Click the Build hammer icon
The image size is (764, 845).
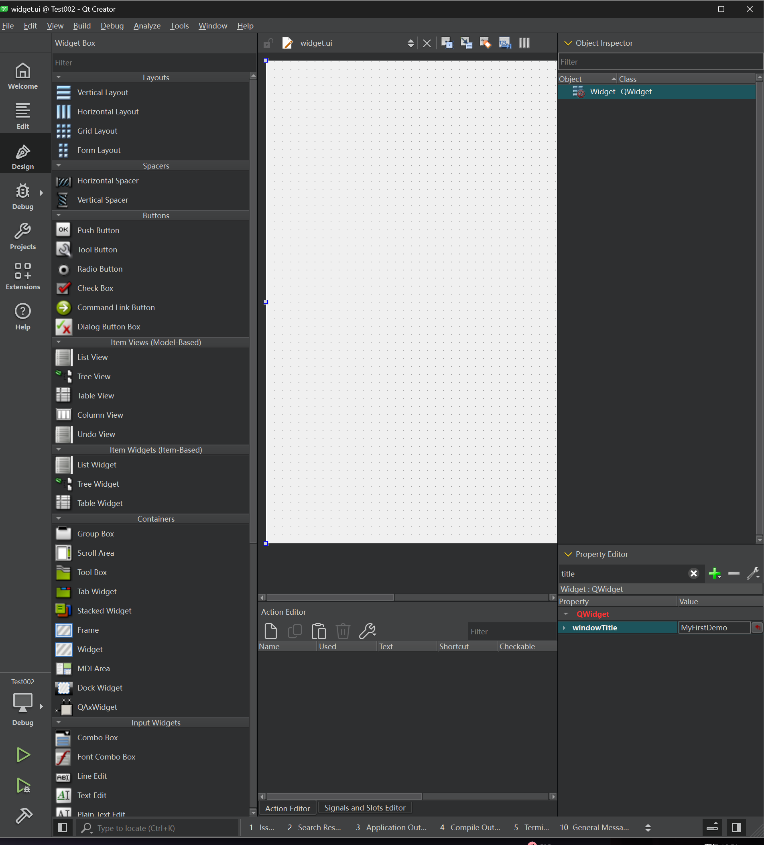pyautogui.click(x=23, y=816)
